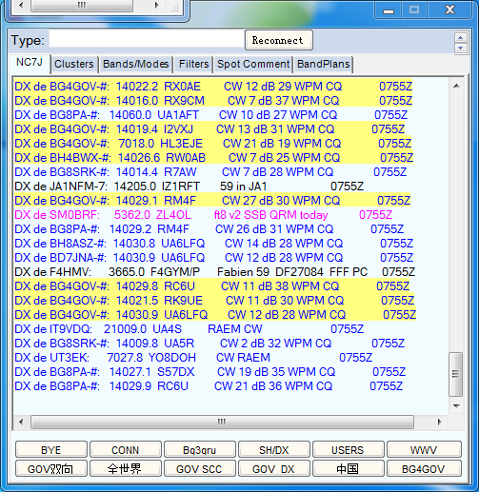Select the ZL4OL spot from SM0BRF
479x492 pixels.
tap(203, 215)
